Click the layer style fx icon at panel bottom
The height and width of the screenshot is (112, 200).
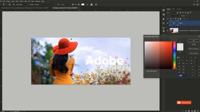pos(186,111)
